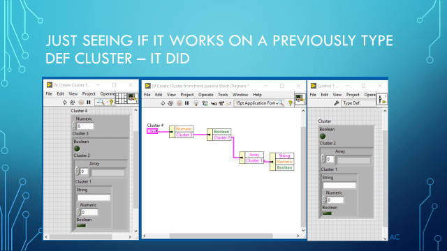Image resolution: width=447 pixels, height=251 pixels.
Task: Open search magnifier in Block Diagram toolbar
Action: coord(281,103)
